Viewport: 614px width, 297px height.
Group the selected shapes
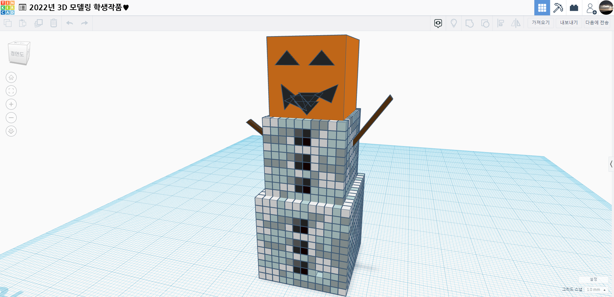(469, 23)
